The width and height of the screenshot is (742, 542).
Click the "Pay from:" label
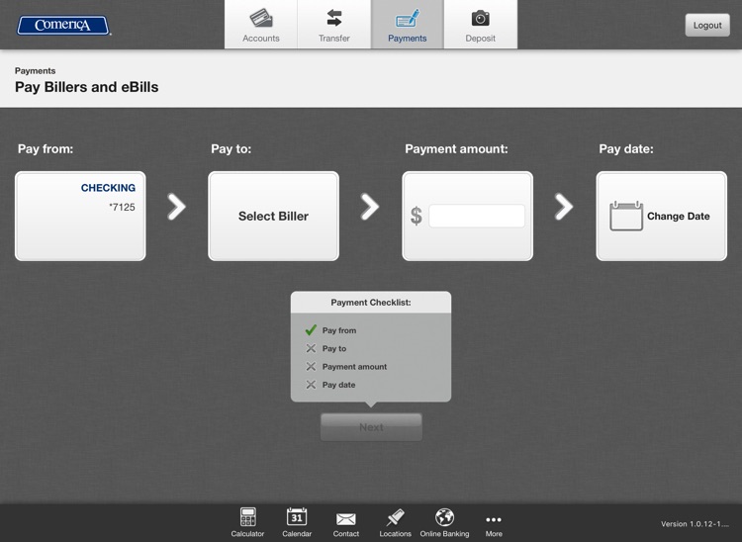click(x=46, y=149)
